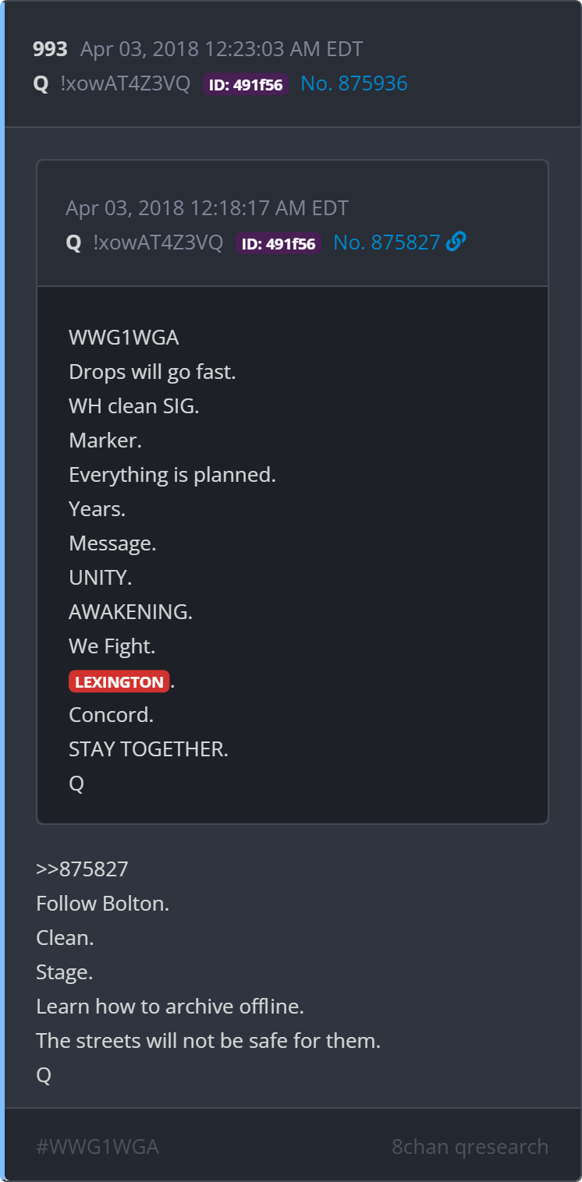Click the >>875827 reply reference
The width and height of the screenshot is (582, 1182).
tap(82, 869)
